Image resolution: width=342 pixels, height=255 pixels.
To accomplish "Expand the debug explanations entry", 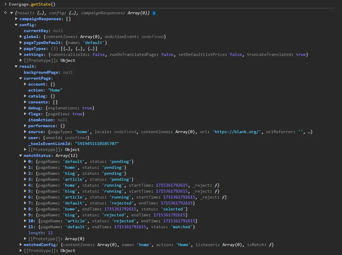I will [25, 108].
